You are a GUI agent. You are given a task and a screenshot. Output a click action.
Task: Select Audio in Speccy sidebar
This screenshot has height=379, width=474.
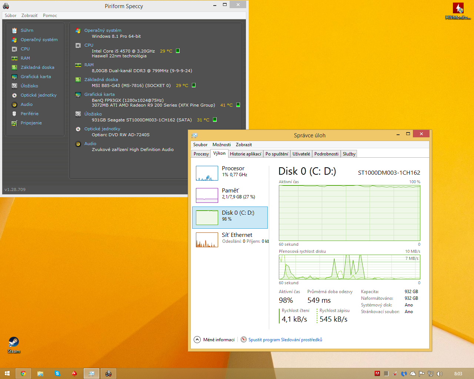coord(26,104)
